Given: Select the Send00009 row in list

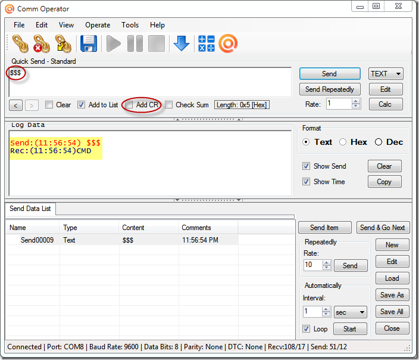Looking at the screenshot, I should coord(122,240).
